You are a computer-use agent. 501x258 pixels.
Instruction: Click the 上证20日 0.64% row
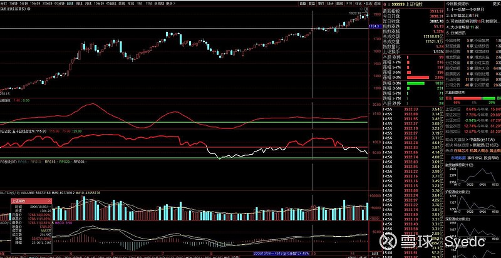click(x=473, y=109)
